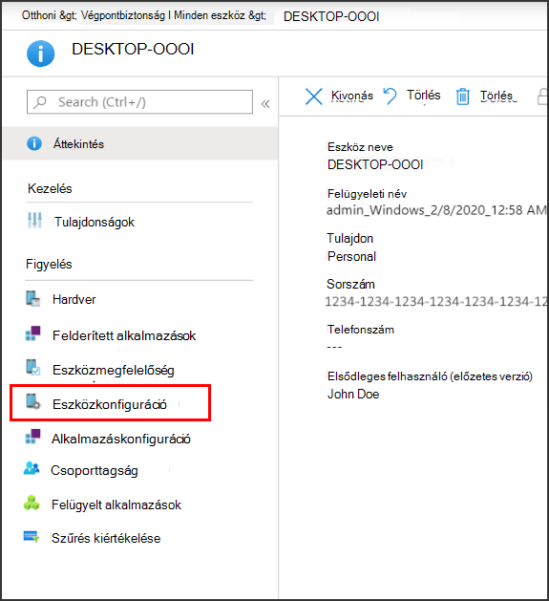Click the undo arrow icon in the toolbar

[390, 96]
